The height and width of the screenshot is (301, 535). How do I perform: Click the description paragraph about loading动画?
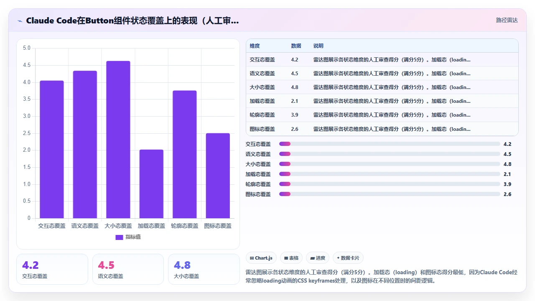point(382,276)
